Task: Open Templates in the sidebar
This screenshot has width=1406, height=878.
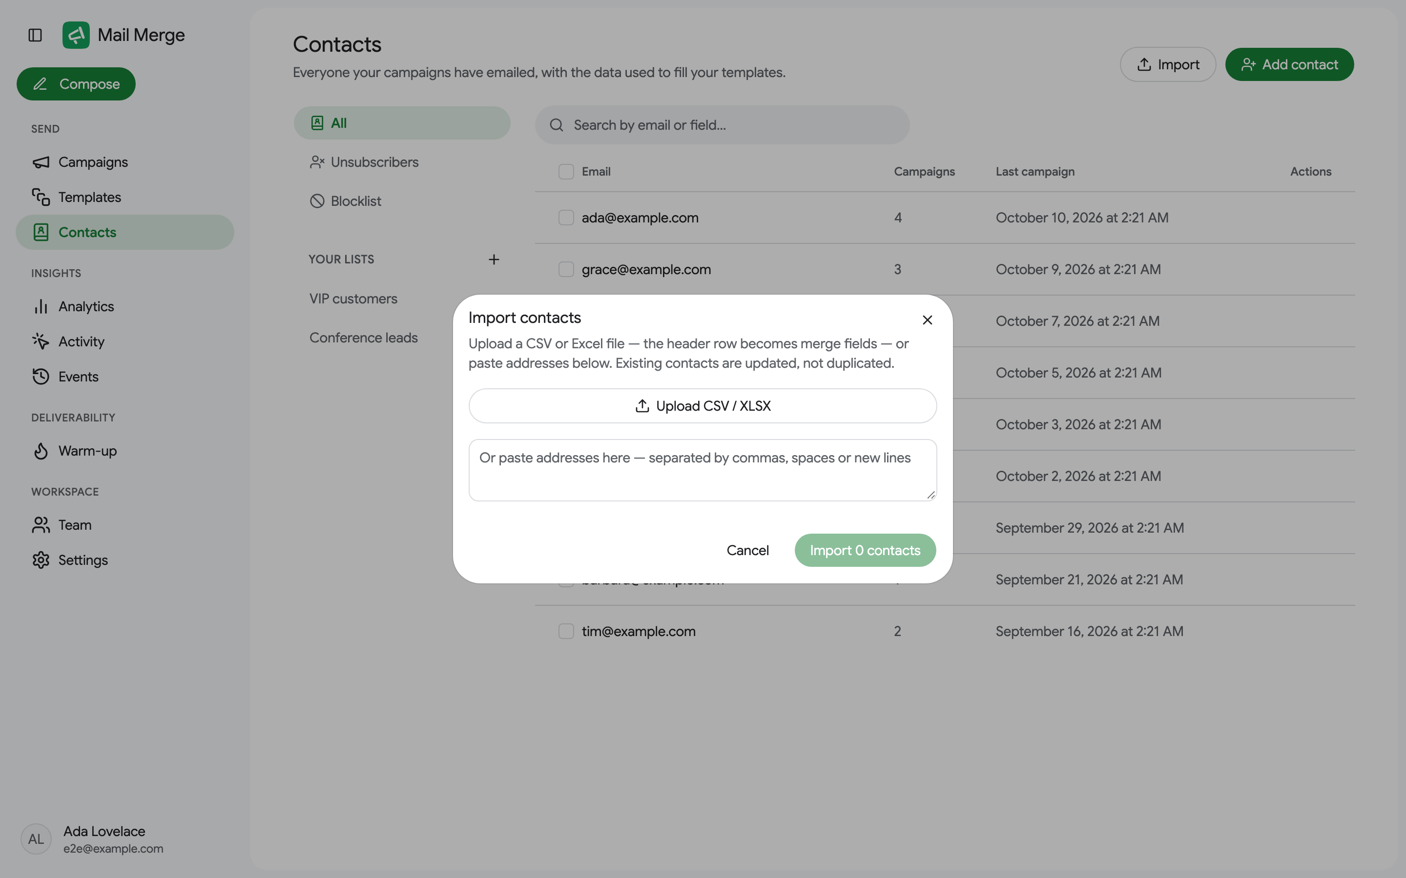Action: point(124,198)
